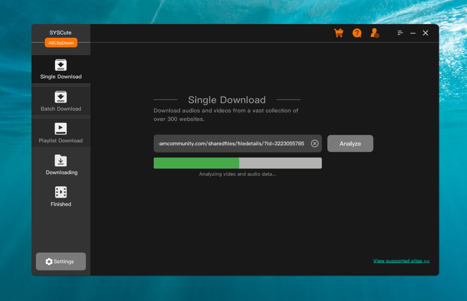Select the Single Download tab label

click(61, 77)
